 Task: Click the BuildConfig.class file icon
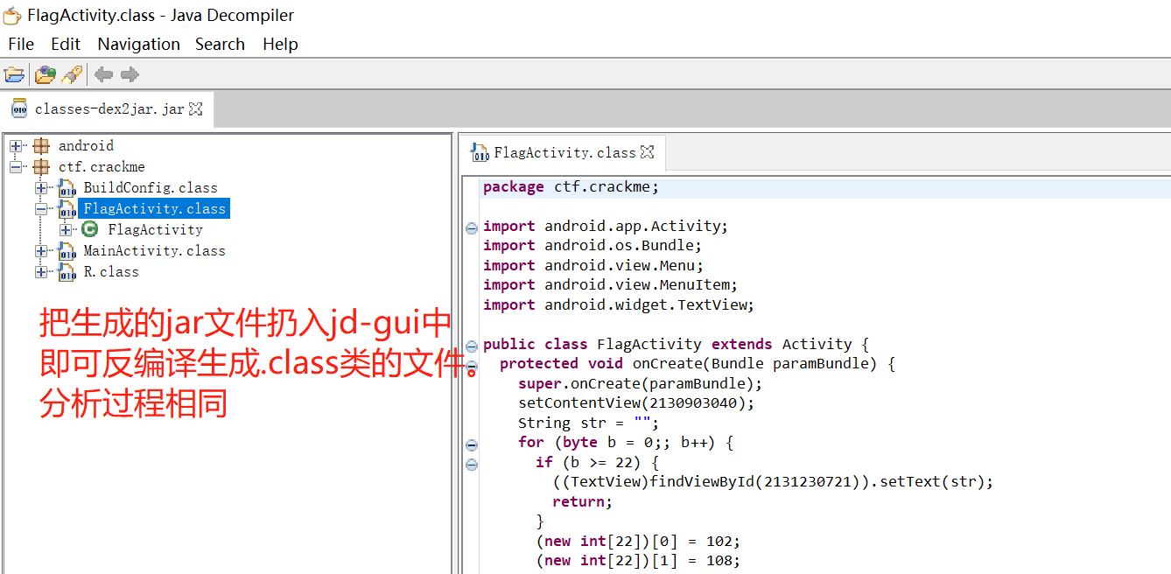[x=67, y=188]
